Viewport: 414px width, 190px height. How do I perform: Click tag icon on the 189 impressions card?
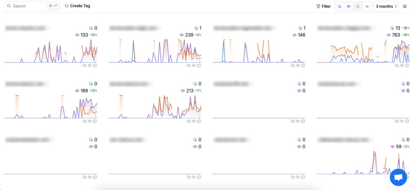click(84, 121)
